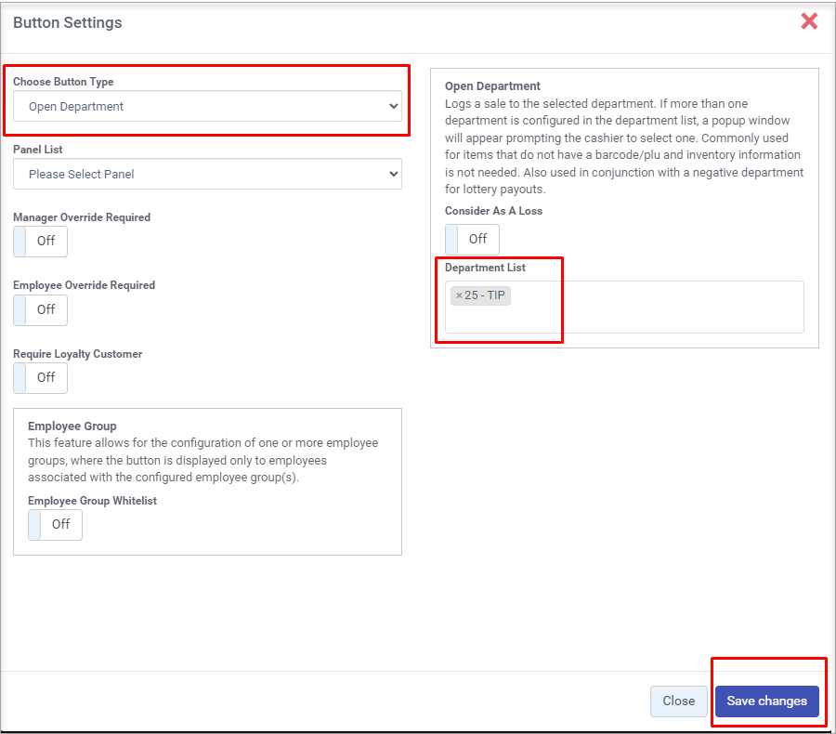Click the Open Department description heading
The image size is (836, 734).
pyautogui.click(x=492, y=86)
